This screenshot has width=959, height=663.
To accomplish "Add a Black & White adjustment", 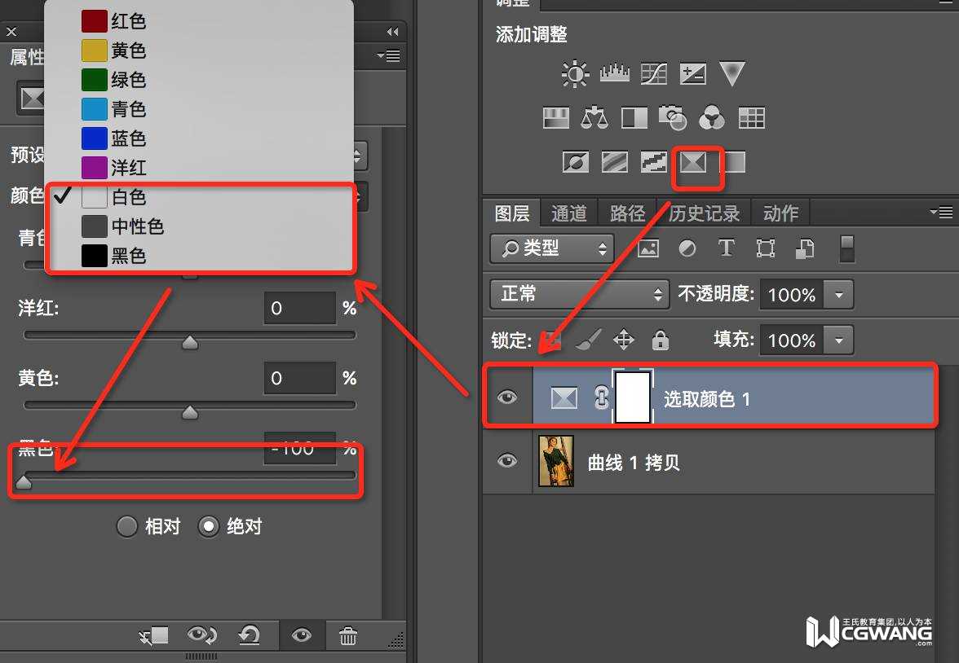I will (634, 118).
